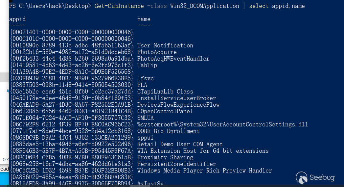Viewport: 344px width, 187px height.
Task: Click the Win32_DCOMApplication class name
Action: click(204, 6)
